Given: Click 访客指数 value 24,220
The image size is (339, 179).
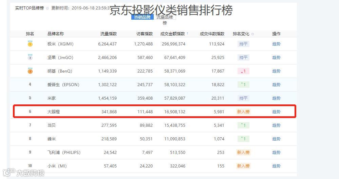Looking at the screenshot, I should pos(146,166).
